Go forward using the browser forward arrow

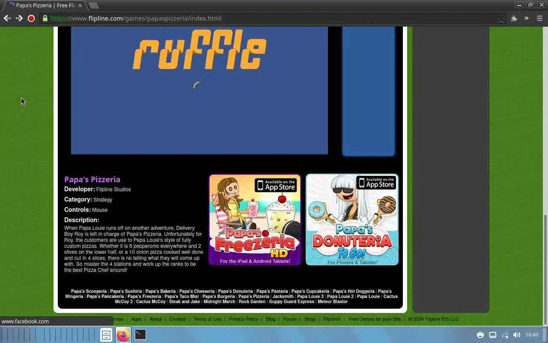[x=19, y=18]
